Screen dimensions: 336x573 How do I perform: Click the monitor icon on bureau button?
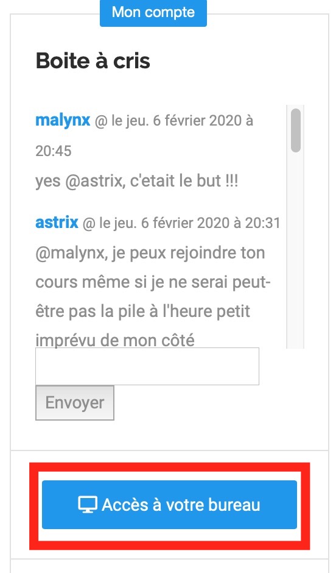88,505
